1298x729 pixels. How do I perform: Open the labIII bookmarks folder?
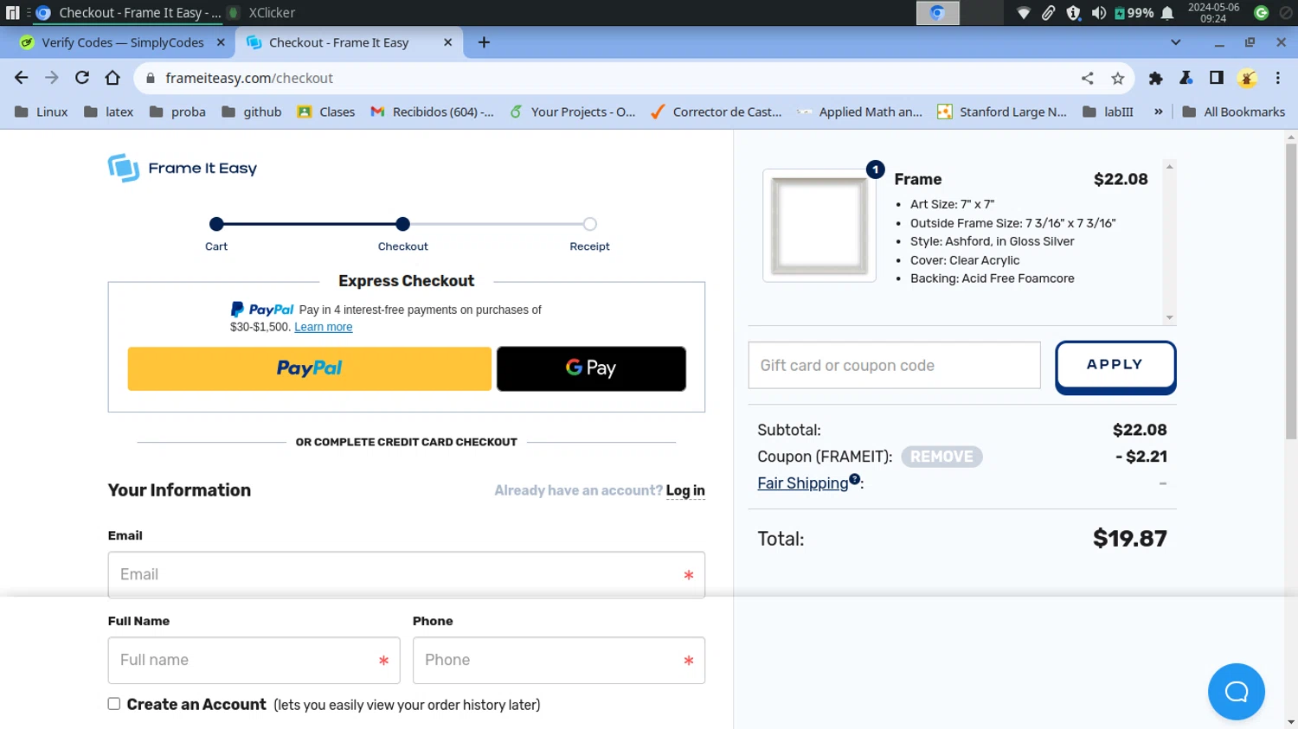click(1108, 112)
